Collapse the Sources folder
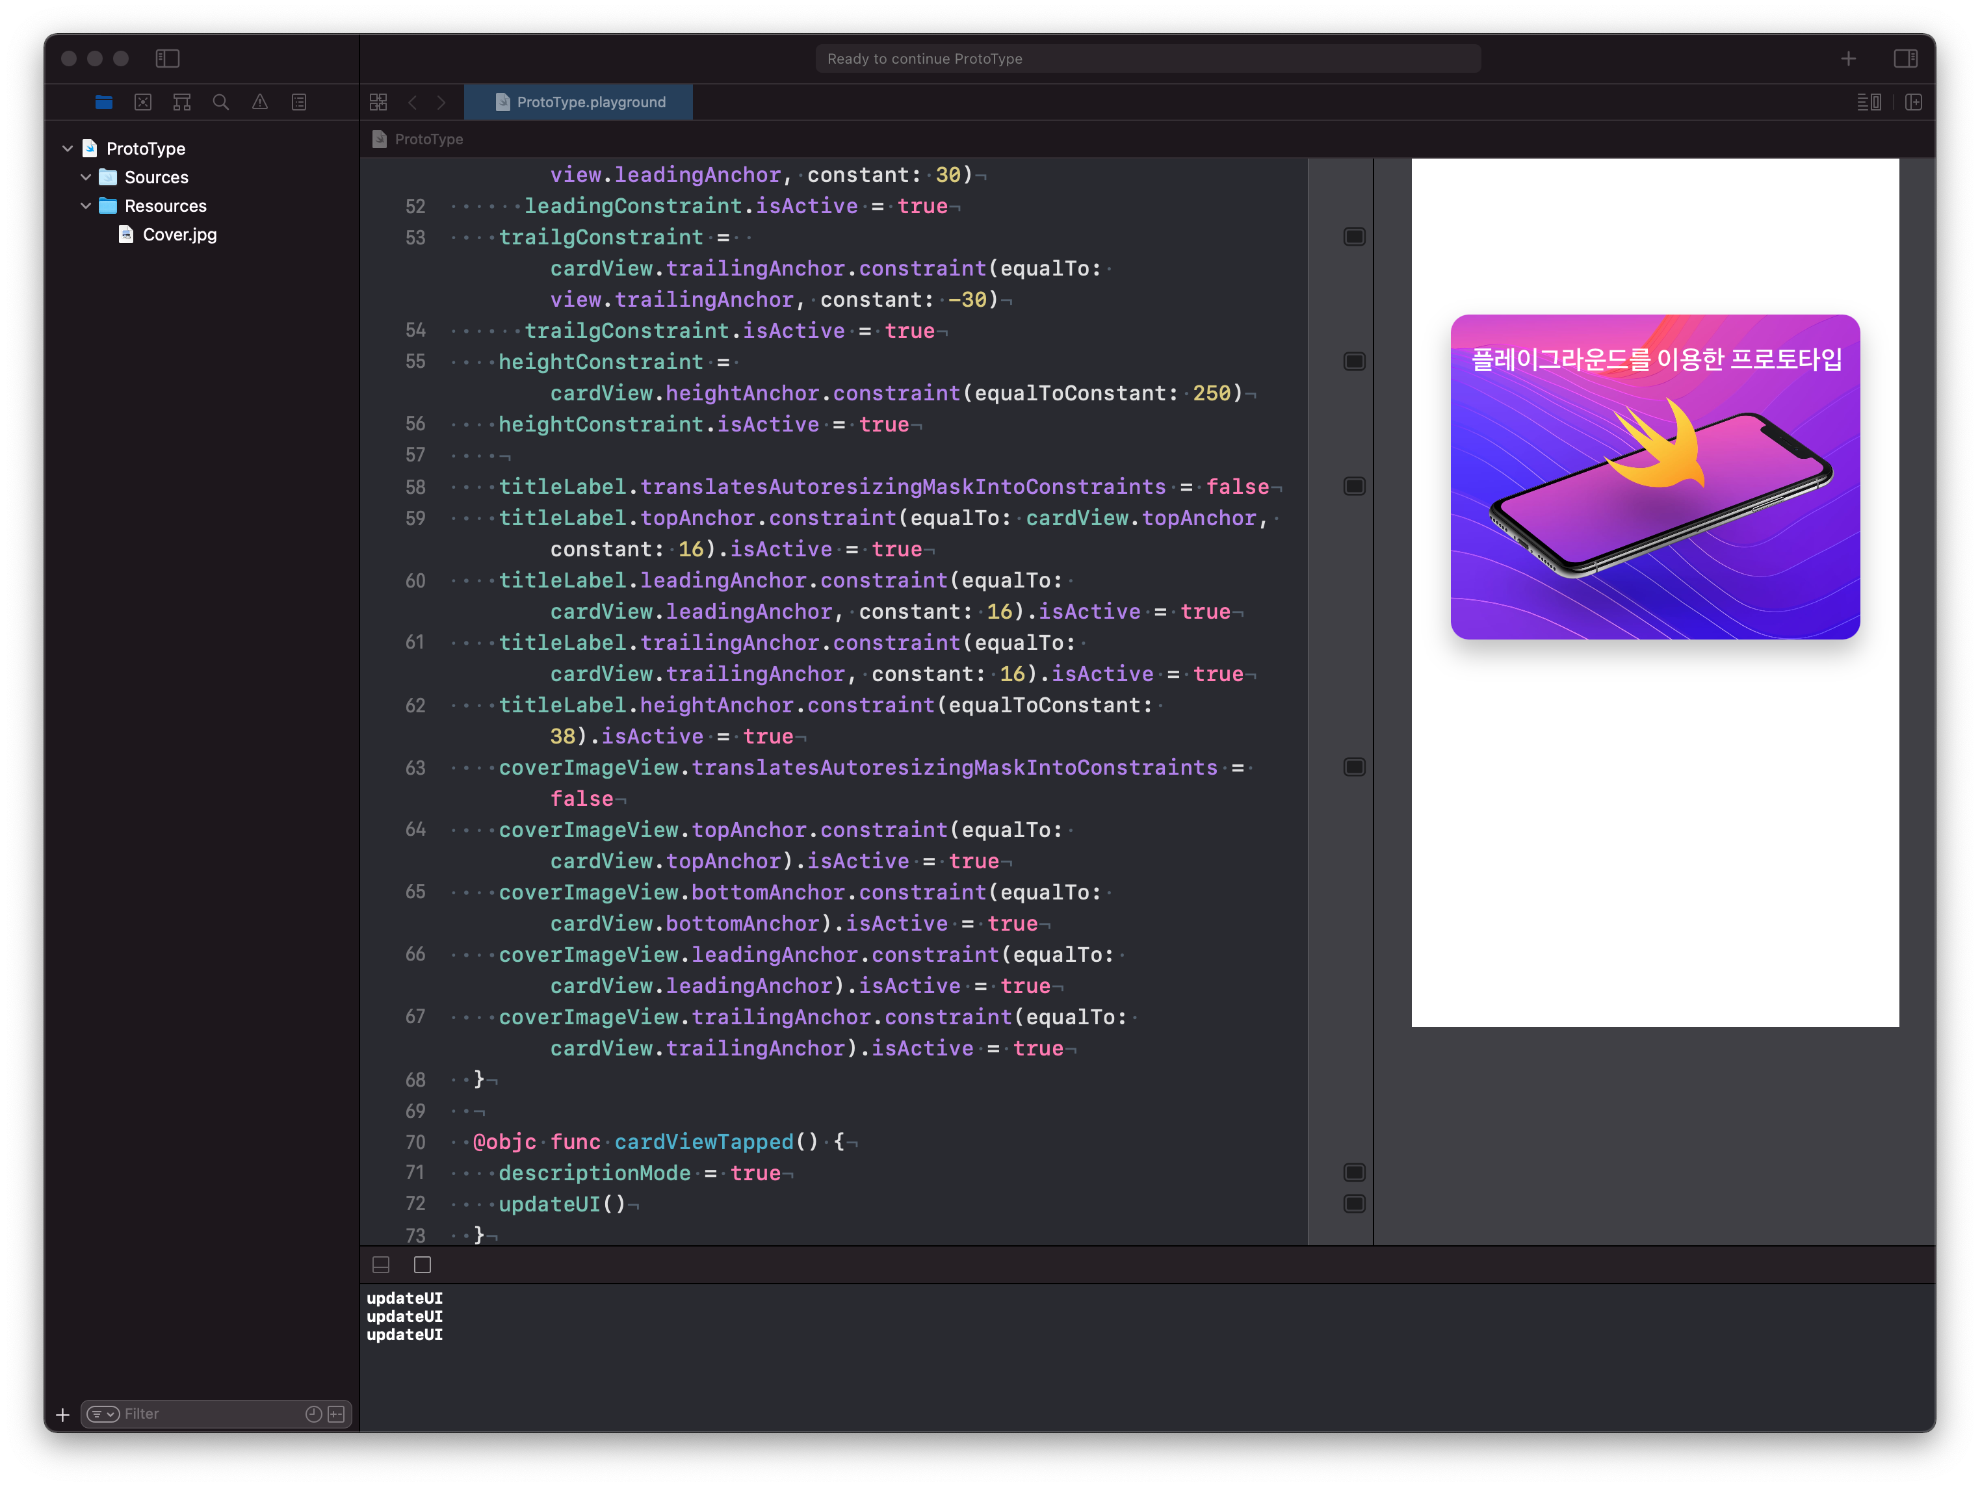The height and width of the screenshot is (1487, 1980). 86,177
